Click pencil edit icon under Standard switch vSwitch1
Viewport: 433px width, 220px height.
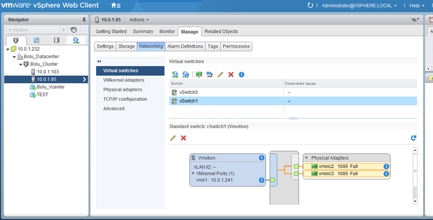173,138
